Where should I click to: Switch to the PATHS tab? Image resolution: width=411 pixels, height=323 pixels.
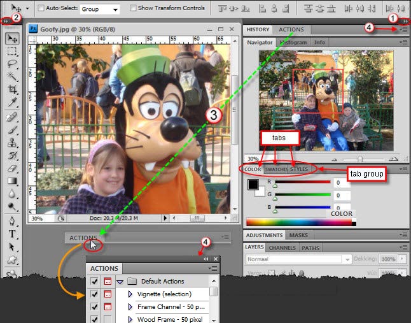point(310,248)
